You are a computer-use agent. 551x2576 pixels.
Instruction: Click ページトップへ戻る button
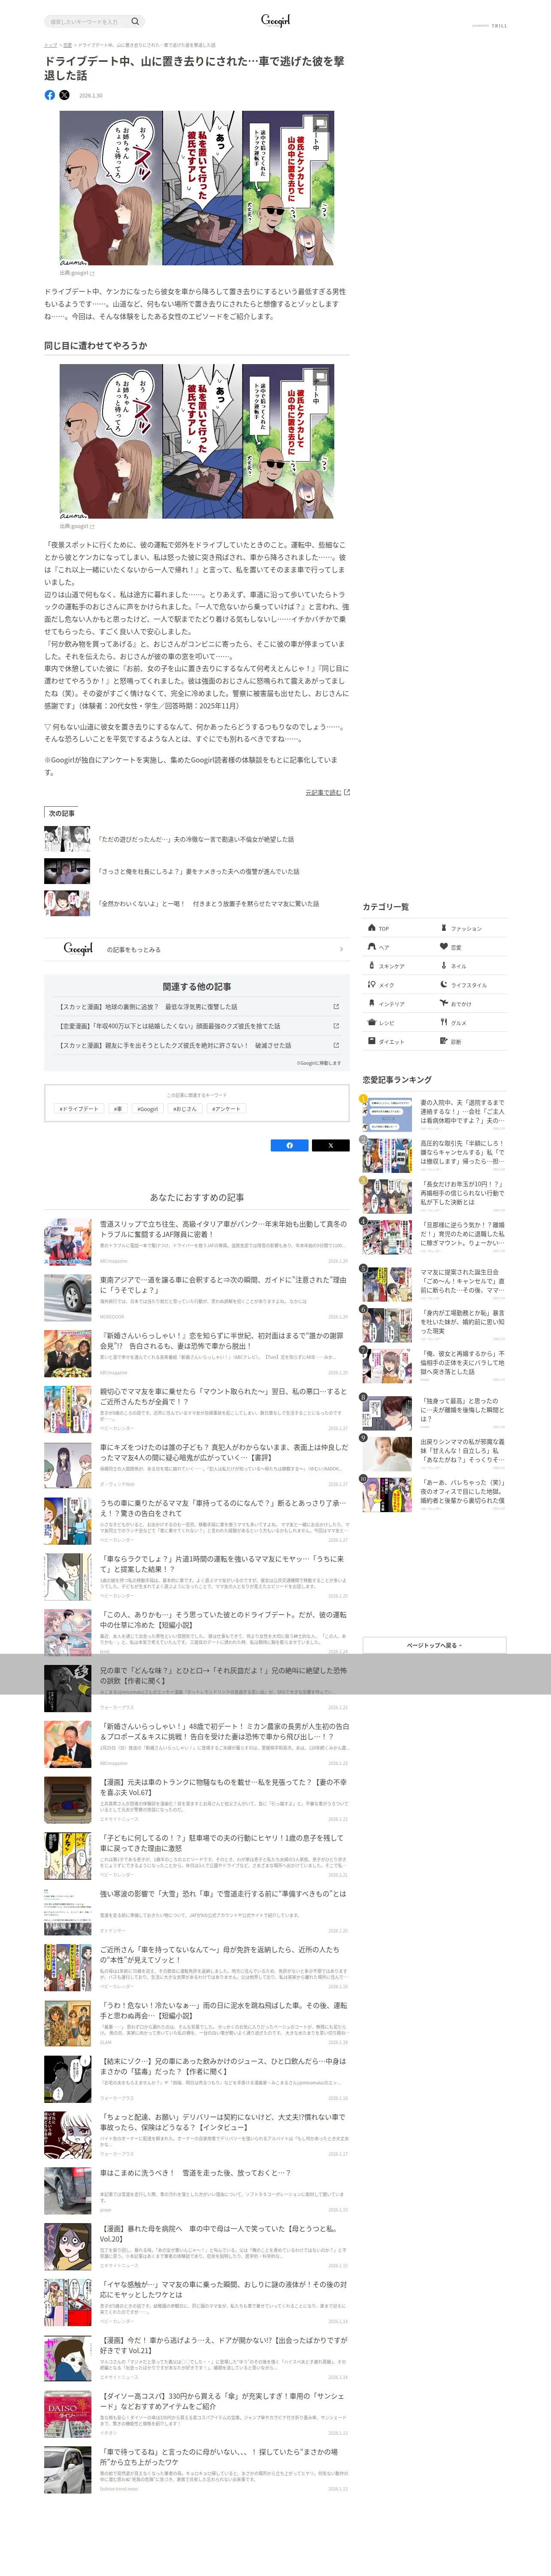pos(434,1645)
